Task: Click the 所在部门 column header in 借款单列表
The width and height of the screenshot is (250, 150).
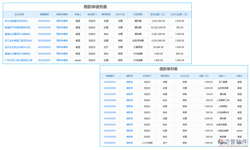Action: pos(147,76)
